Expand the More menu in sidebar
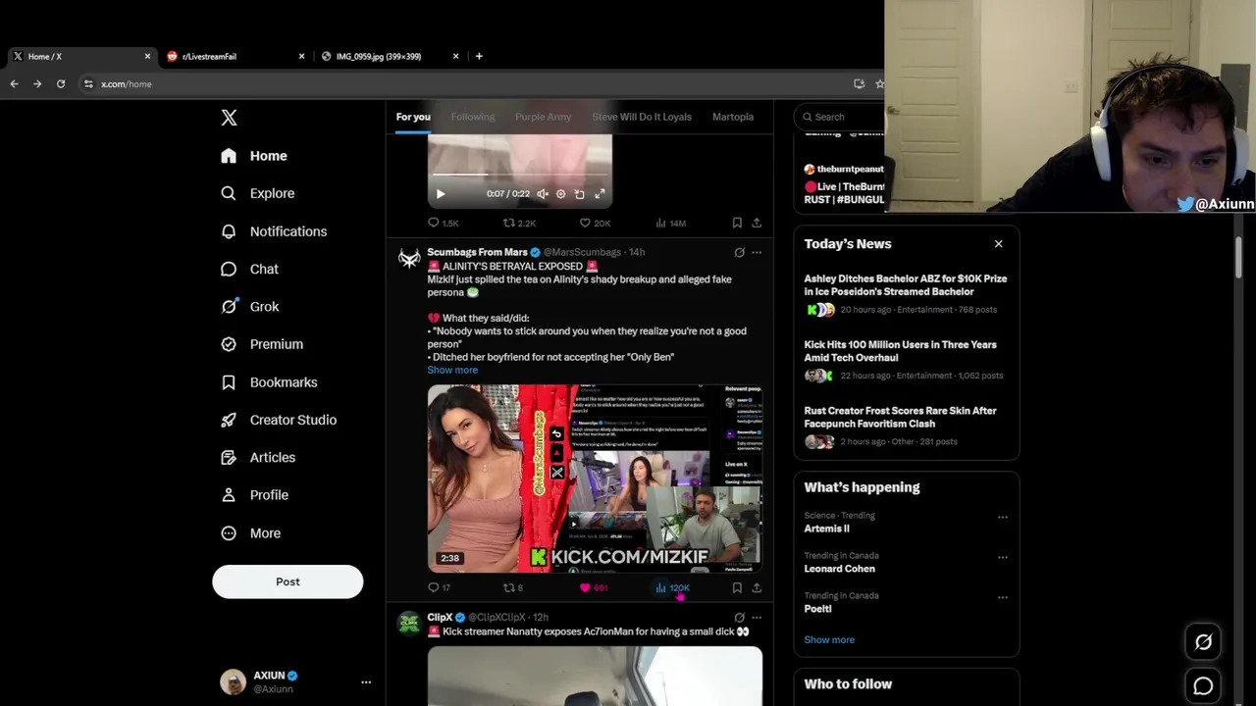The width and height of the screenshot is (1256, 706). click(250, 533)
